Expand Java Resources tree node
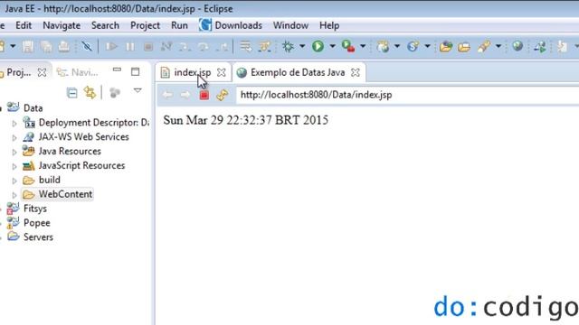This screenshot has height=325, width=579. tap(14, 152)
